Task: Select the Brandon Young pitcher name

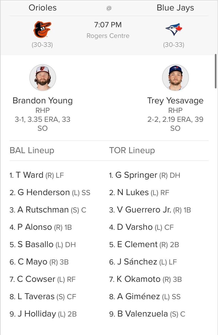Action: coord(42,100)
